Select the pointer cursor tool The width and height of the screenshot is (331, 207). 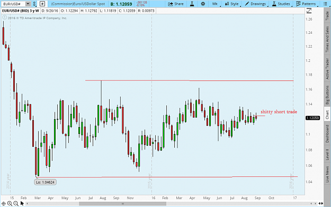pyautogui.click(x=22, y=204)
